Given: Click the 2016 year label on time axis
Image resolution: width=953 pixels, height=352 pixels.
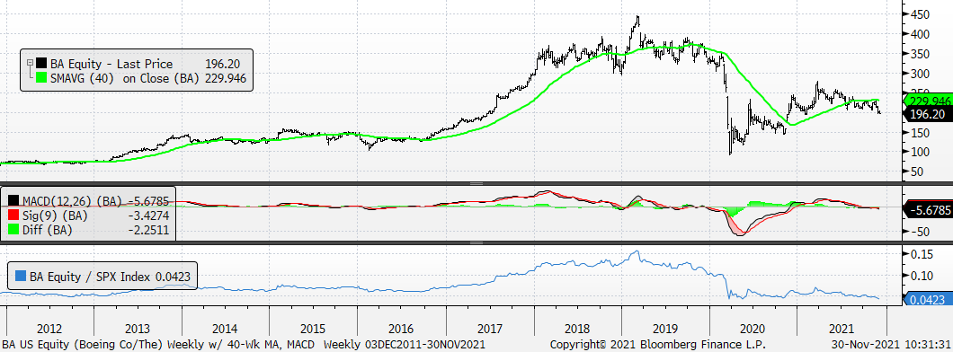Looking at the screenshot, I should click(x=401, y=329).
